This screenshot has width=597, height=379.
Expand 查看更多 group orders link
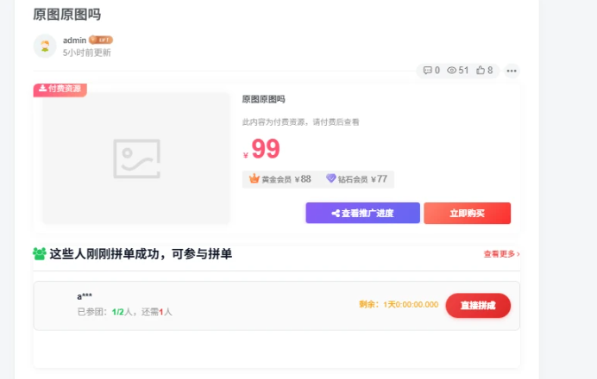pos(501,254)
